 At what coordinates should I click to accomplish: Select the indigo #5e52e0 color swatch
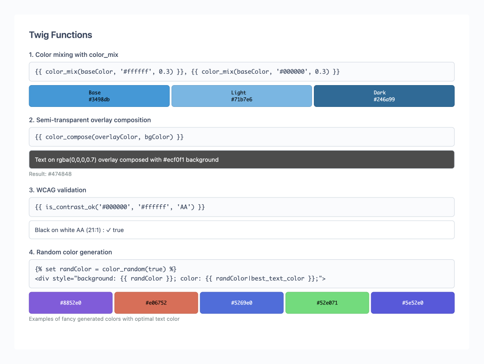click(x=413, y=303)
